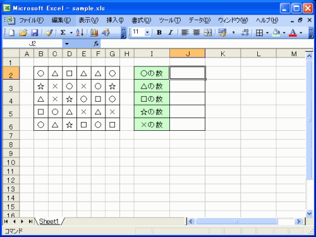
Task: Click the formula bar input field
Action: tap(207, 44)
